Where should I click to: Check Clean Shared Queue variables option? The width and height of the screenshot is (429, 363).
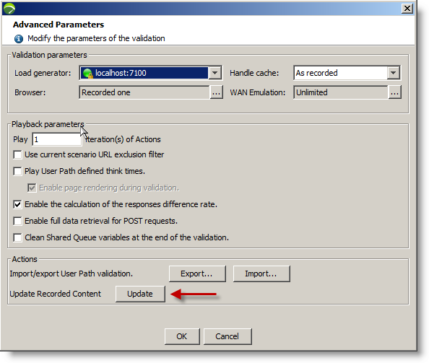pos(17,237)
